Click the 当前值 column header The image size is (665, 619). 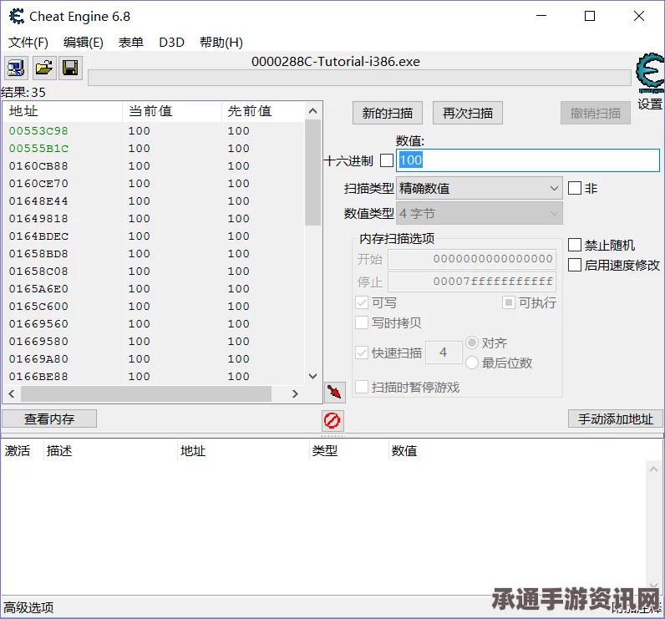[172, 111]
